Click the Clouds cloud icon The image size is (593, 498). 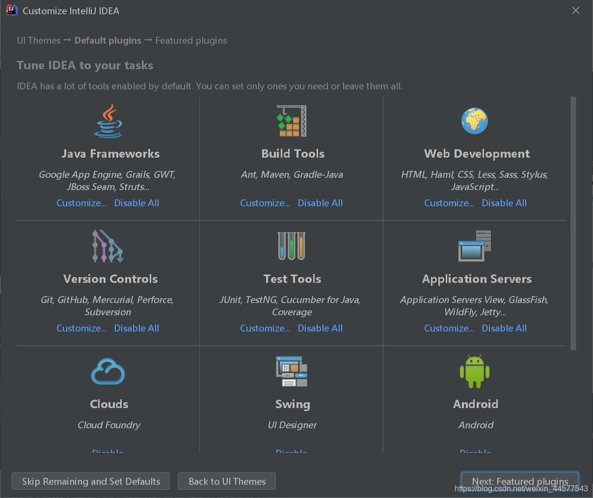[108, 371]
